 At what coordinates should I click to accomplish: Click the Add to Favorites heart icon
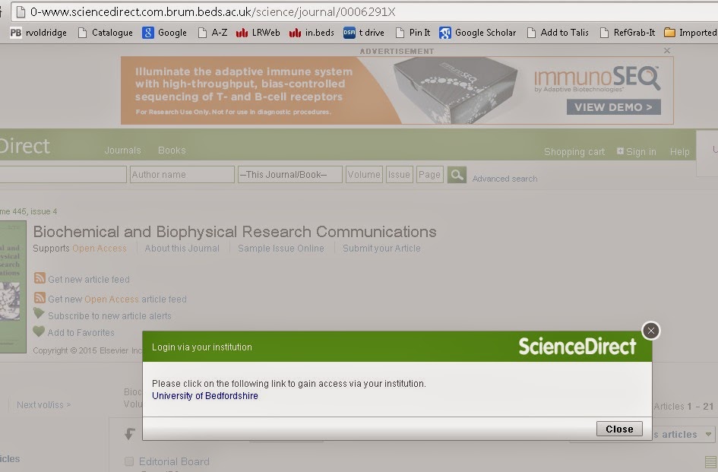39,332
